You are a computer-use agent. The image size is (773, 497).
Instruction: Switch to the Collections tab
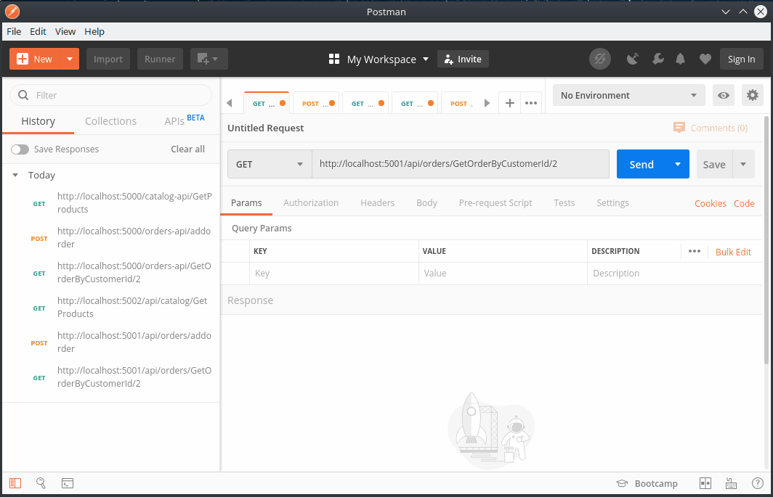(110, 121)
